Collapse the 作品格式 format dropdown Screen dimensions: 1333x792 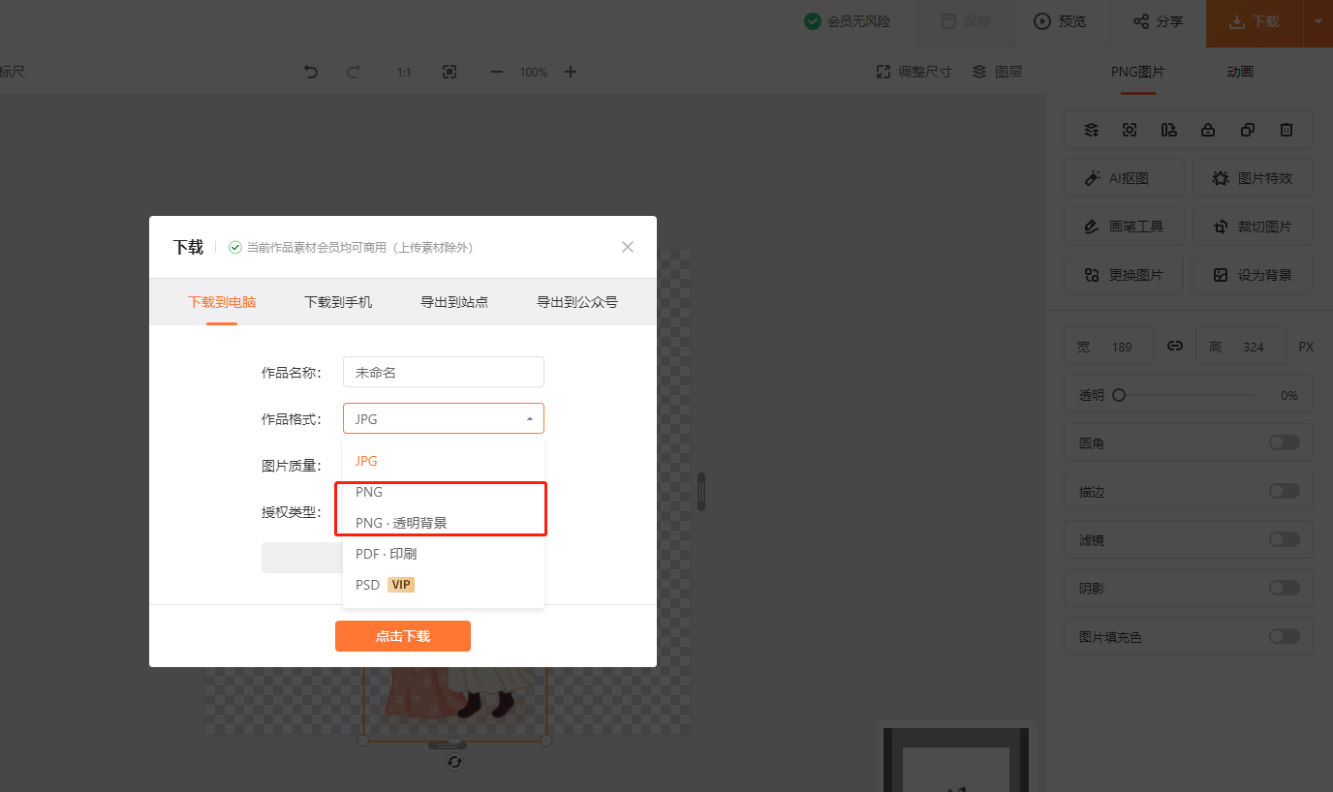(x=529, y=419)
